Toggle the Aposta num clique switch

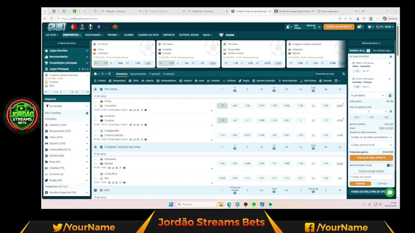click(390, 165)
